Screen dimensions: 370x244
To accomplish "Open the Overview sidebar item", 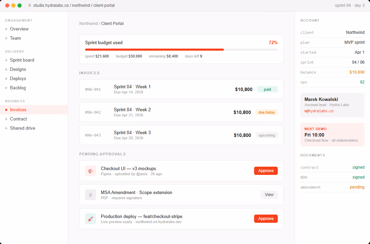I will pyautogui.click(x=34, y=29).
